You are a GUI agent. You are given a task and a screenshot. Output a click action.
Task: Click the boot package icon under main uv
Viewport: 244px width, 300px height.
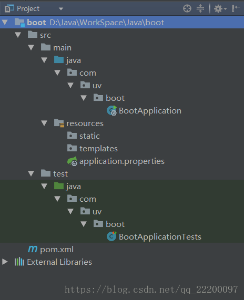[x=98, y=98]
